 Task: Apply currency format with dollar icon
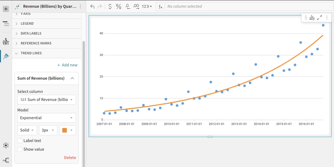pyautogui.click(x=110, y=6)
